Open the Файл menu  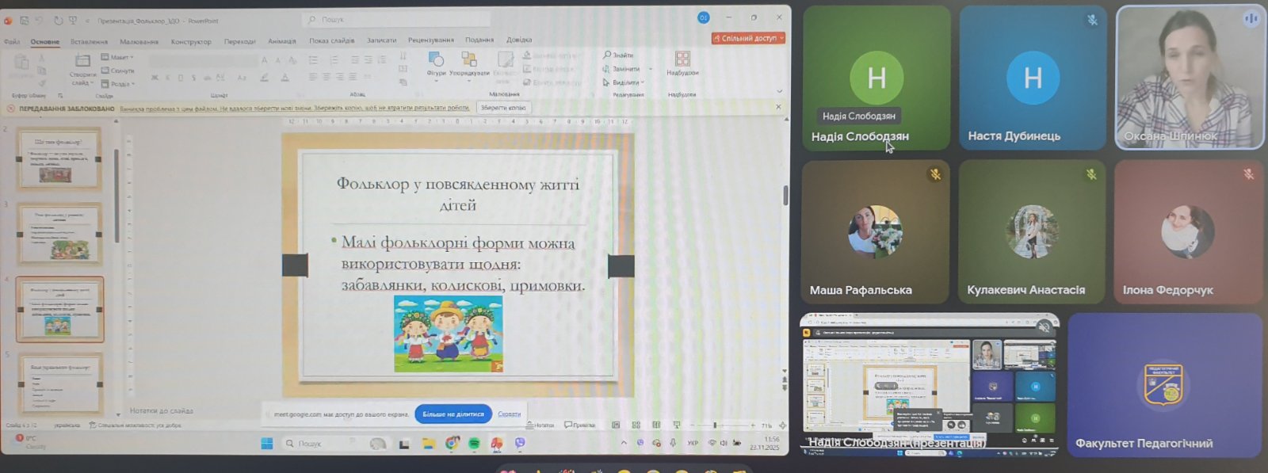pyautogui.click(x=12, y=41)
